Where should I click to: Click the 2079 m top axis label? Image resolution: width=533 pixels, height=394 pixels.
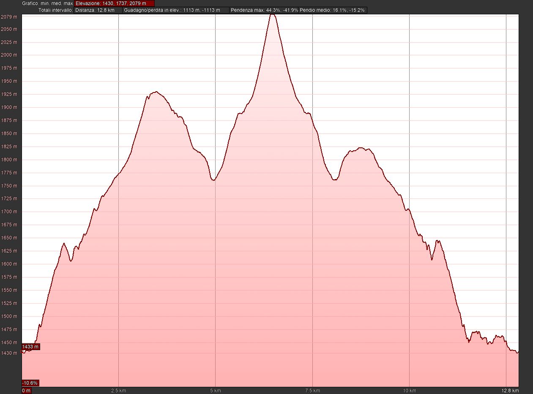click(9, 17)
